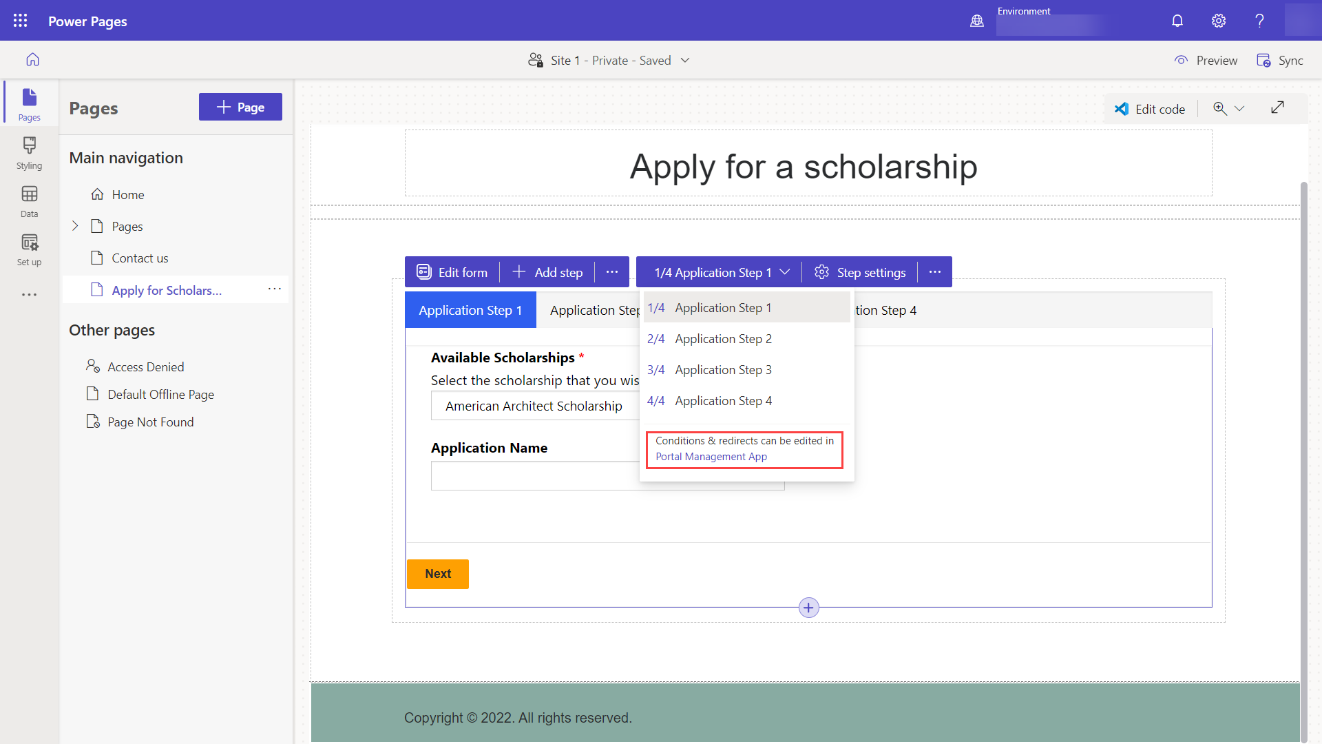This screenshot has height=744, width=1322.
Task: Click the Portal Management App link
Action: (711, 456)
